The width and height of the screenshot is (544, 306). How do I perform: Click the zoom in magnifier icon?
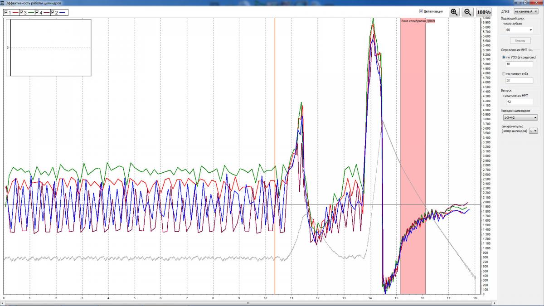pyautogui.click(x=454, y=12)
